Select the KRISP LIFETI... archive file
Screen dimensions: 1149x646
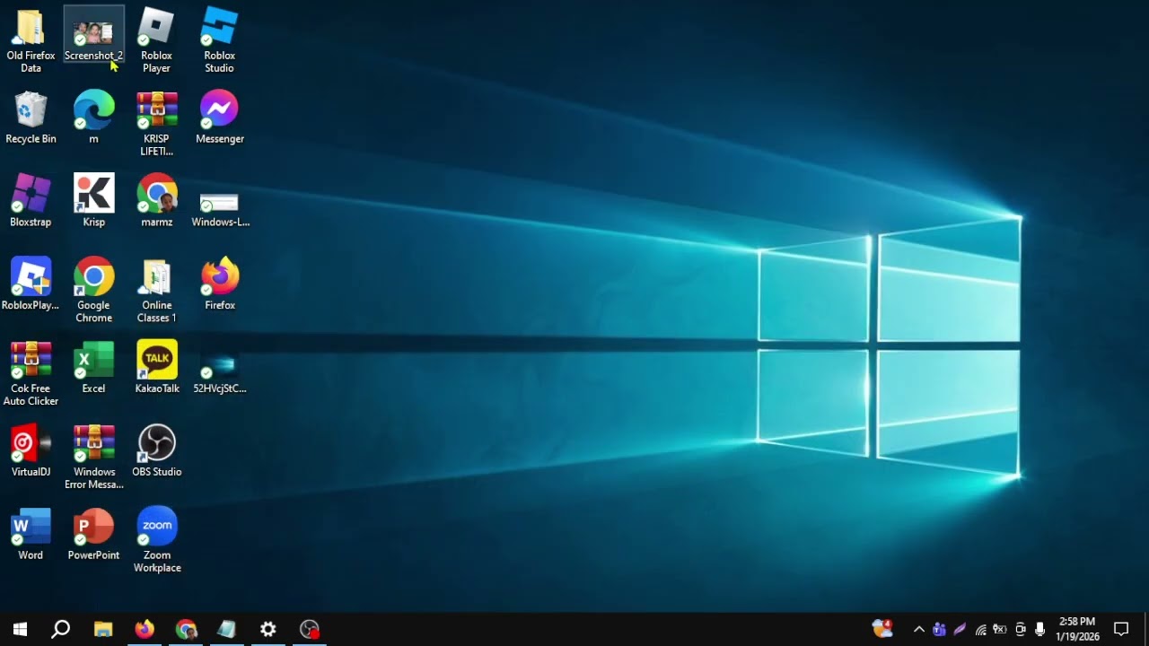pyautogui.click(x=156, y=125)
